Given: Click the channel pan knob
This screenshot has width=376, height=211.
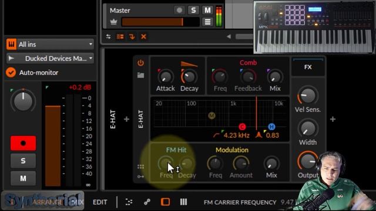Looking at the screenshot, I should (23, 101).
